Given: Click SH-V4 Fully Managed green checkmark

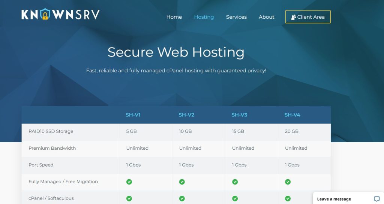Looking at the screenshot, I should [x=288, y=182].
